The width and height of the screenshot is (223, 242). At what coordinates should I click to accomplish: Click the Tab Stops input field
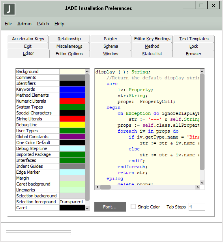pyautogui.click(x=197, y=207)
